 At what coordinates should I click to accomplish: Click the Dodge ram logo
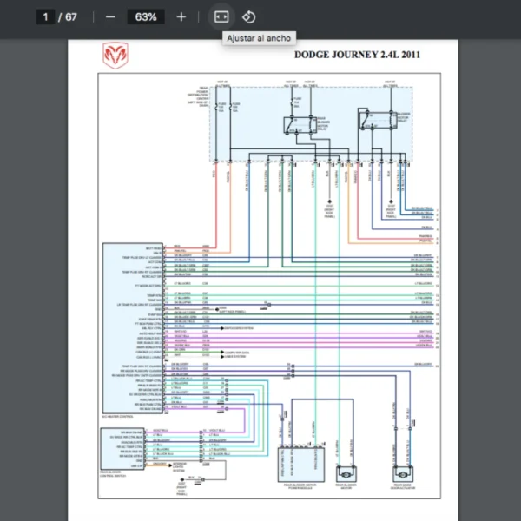coord(114,55)
